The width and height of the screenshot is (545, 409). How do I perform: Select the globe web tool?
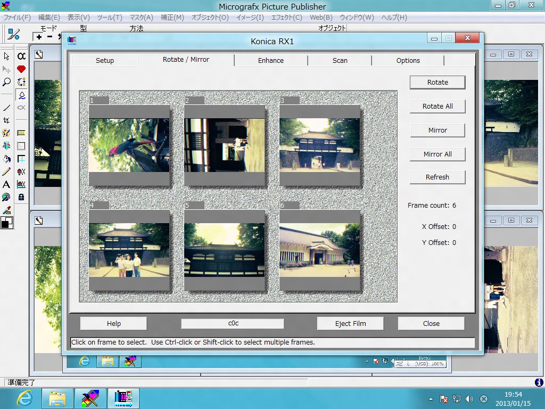coord(6,197)
